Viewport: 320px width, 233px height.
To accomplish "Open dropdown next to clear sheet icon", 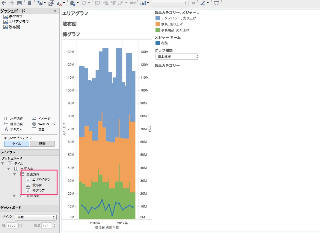I will [64, 3].
